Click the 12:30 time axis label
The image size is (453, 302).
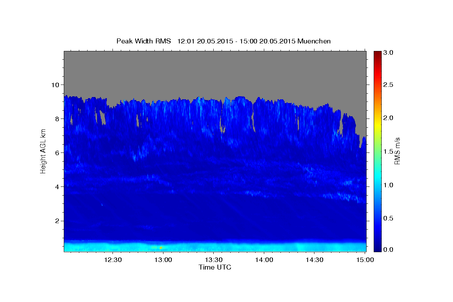click(112, 260)
